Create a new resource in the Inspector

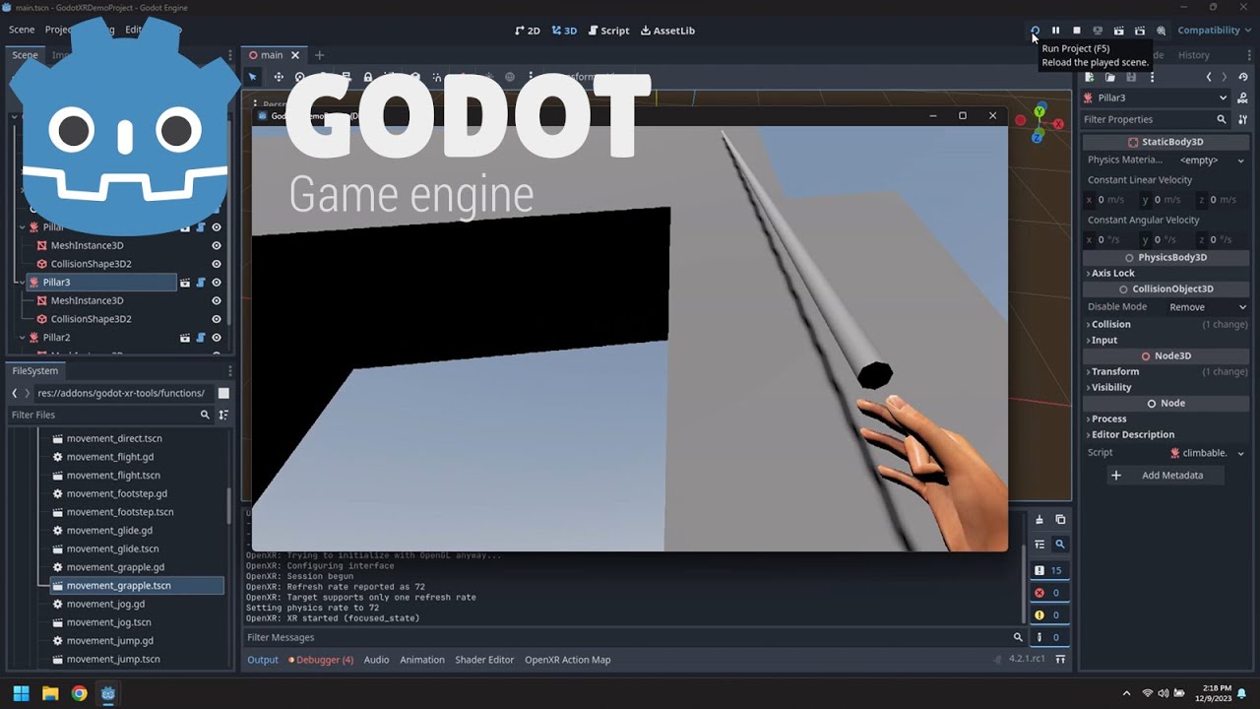[1090, 77]
